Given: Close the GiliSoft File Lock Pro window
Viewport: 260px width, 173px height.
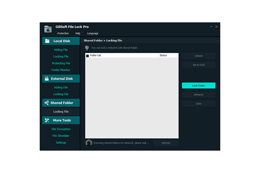Looking at the screenshot, I should [x=217, y=27].
